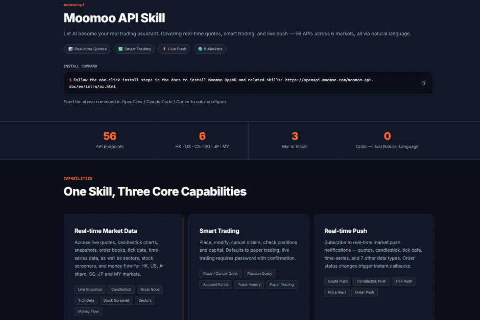The width and height of the screenshot is (480, 320).
Task: Select the Sectors tag
Action: (x=145, y=300)
